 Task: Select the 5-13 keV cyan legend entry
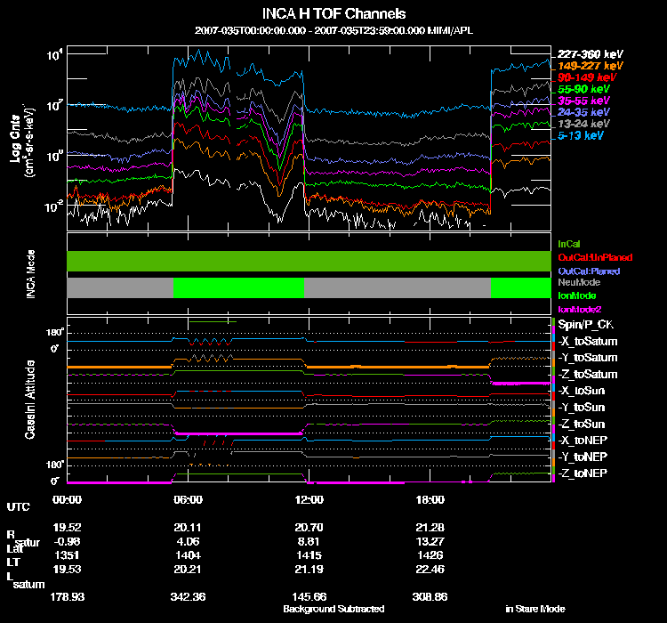[580, 135]
